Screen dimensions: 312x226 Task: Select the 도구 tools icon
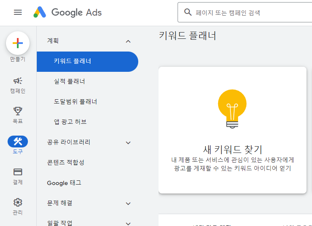pyautogui.click(x=18, y=142)
